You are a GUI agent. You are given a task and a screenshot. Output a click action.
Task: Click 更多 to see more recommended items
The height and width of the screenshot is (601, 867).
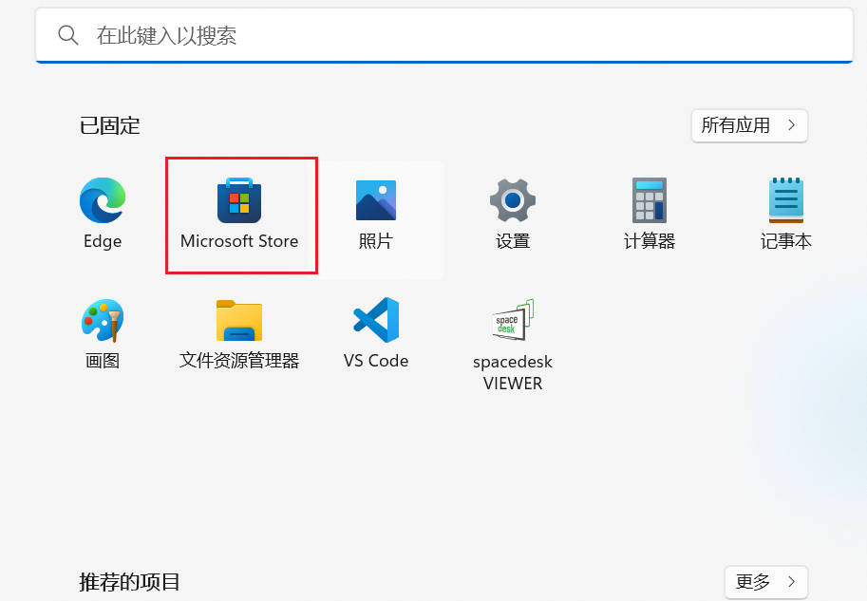[765, 582]
